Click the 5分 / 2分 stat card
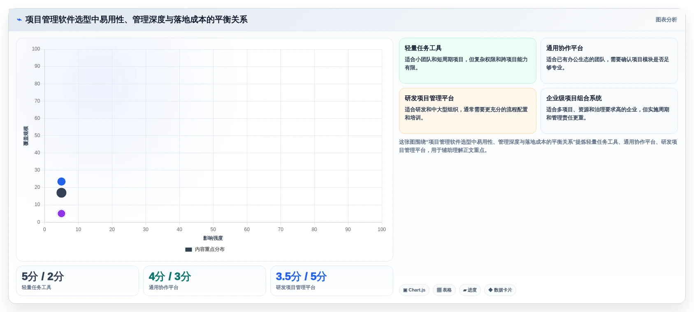 [x=77, y=281]
